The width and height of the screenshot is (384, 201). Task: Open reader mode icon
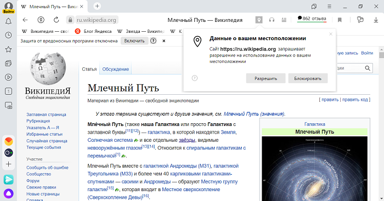point(284,20)
